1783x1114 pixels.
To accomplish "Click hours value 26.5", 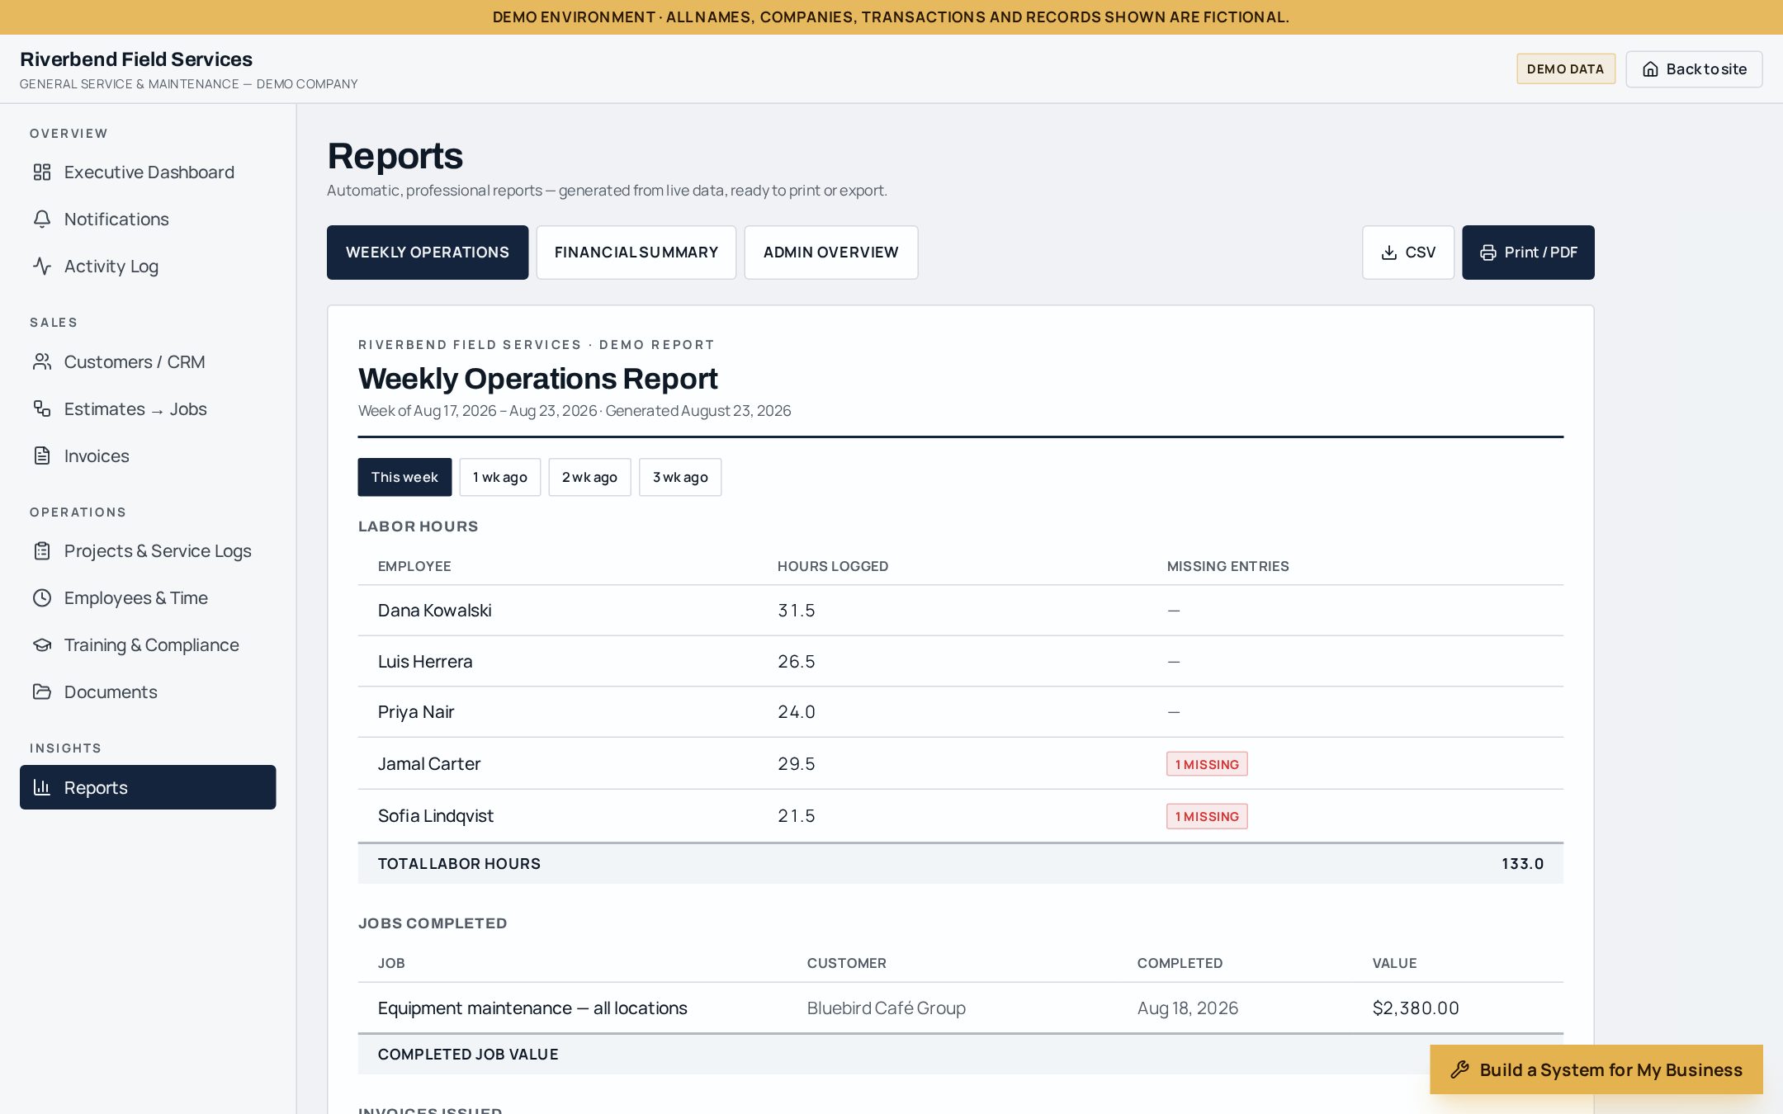I will tap(797, 662).
